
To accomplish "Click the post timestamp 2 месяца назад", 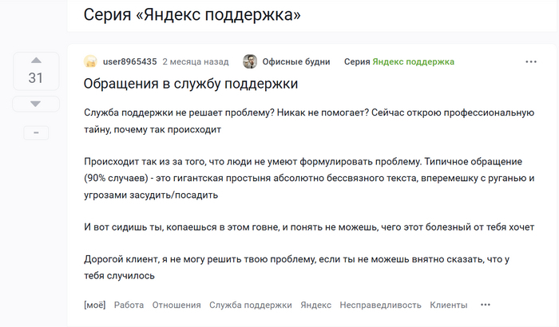I will coord(196,61).
